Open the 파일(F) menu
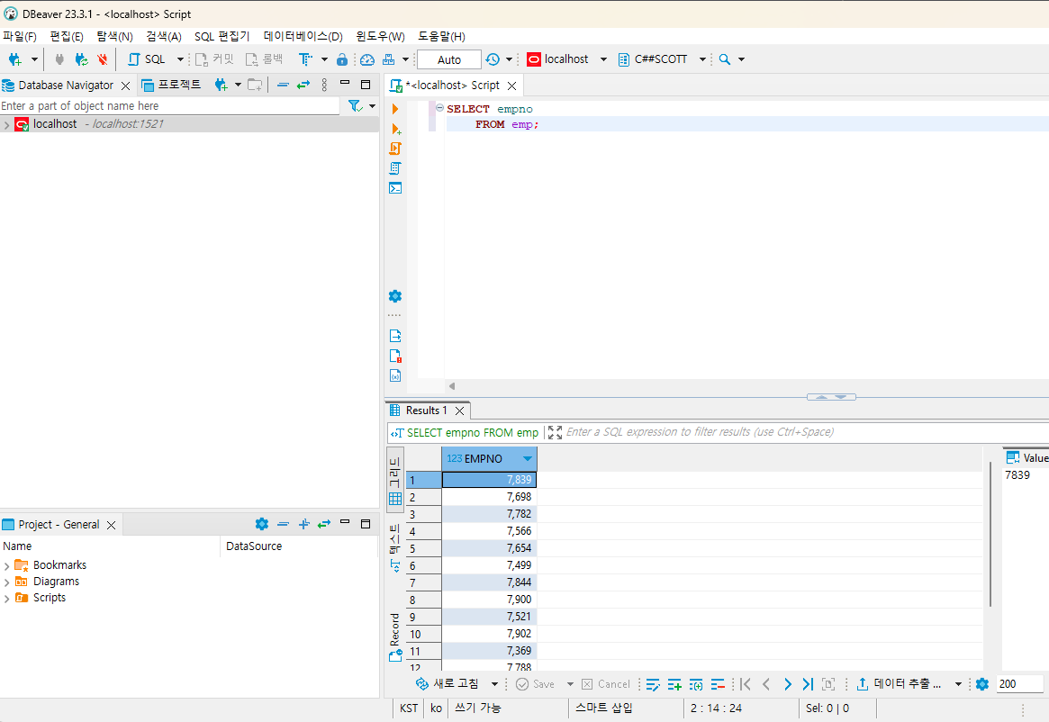This screenshot has height=722, width=1049. coord(20,36)
